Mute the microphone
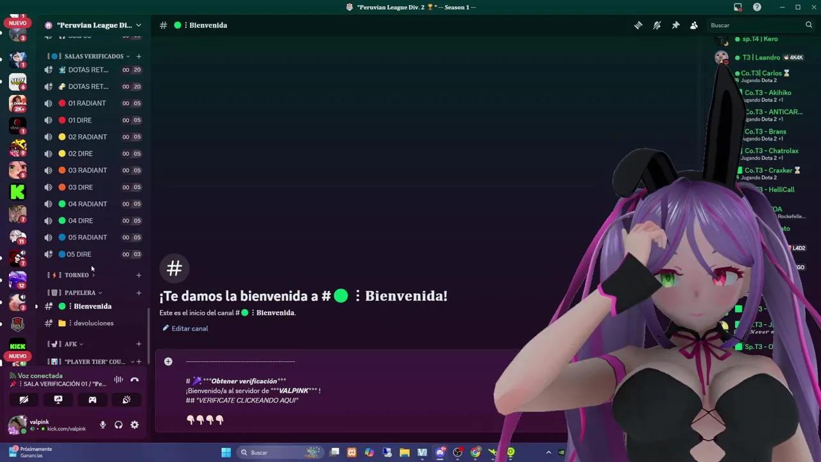 (103, 425)
